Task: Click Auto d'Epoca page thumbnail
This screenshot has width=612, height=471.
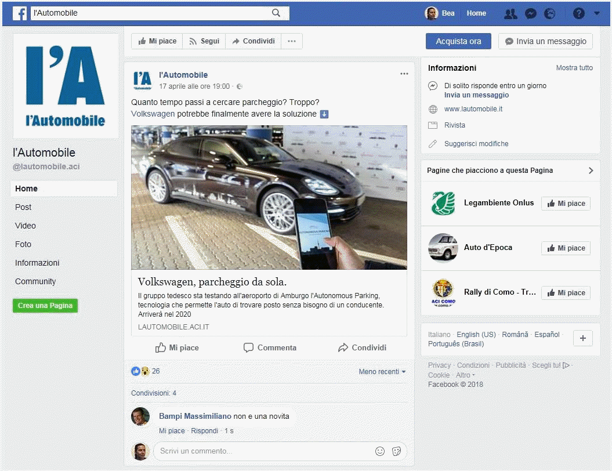Action: 443,248
